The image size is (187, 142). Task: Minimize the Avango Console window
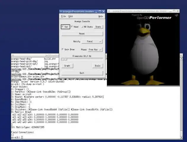coord(96,12)
